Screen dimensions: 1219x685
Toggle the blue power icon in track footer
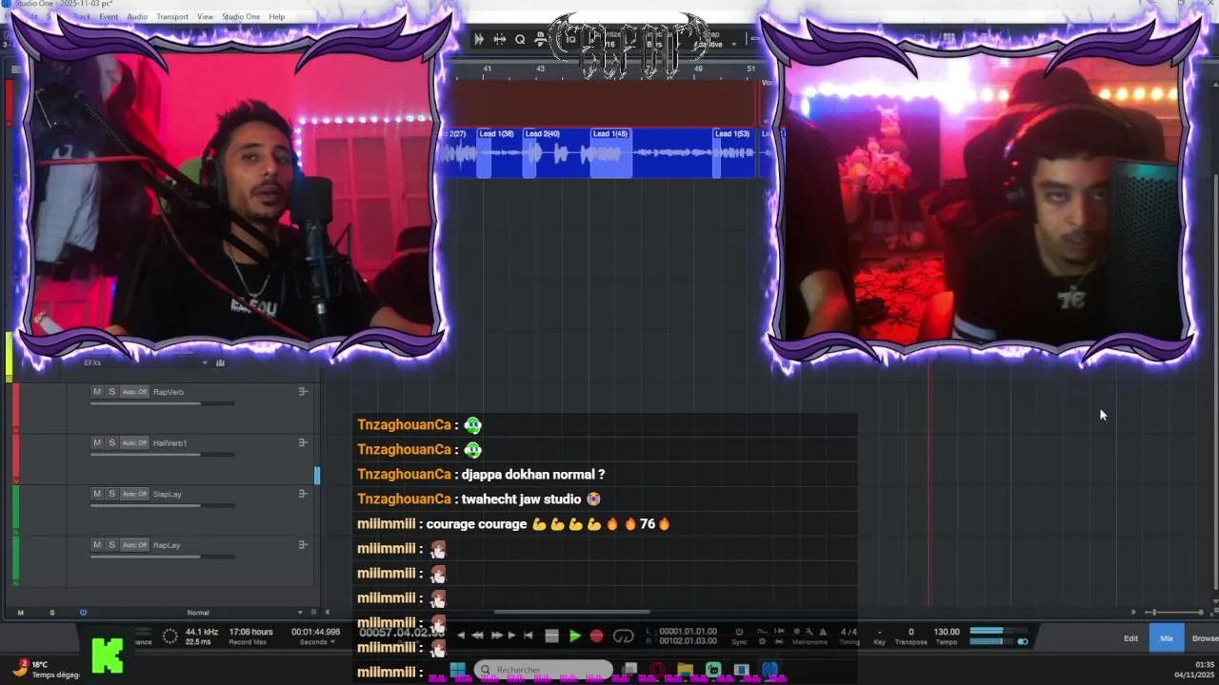(x=83, y=613)
